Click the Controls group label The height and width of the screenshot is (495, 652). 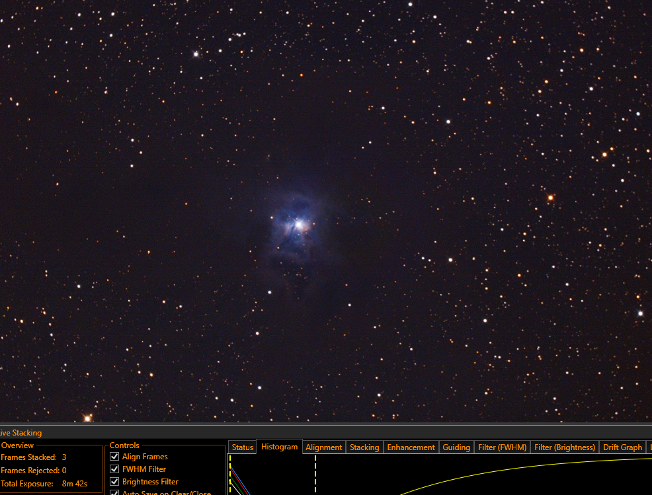pos(124,445)
